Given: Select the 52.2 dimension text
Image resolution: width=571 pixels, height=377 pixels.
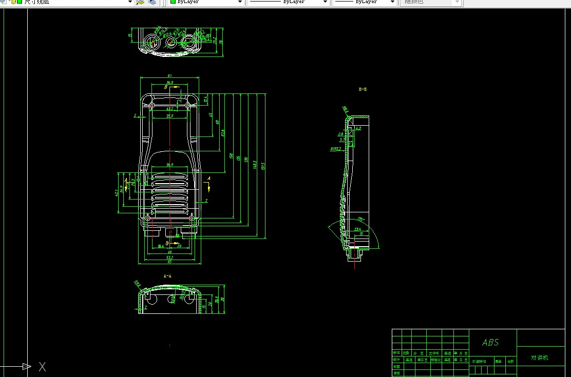Looking at the screenshot, I should coord(169,257).
